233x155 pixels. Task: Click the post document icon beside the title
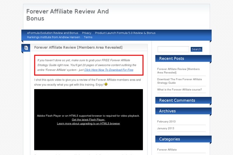point(26,48)
